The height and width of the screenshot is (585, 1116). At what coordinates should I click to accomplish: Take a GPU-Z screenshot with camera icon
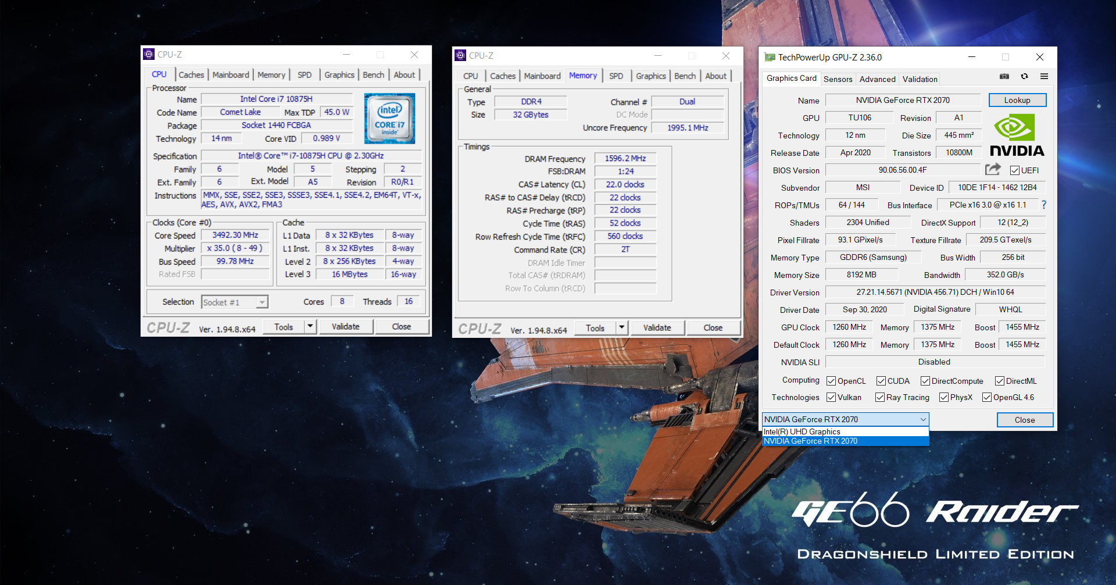click(x=1004, y=76)
